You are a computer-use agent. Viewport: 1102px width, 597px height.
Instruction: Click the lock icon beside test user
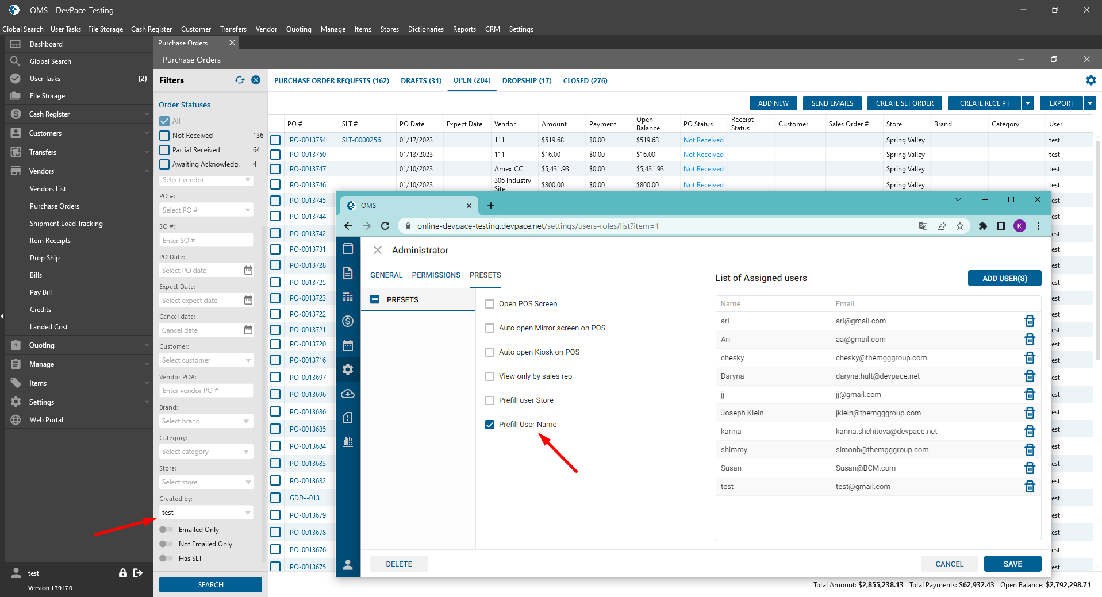click(122, 573)
